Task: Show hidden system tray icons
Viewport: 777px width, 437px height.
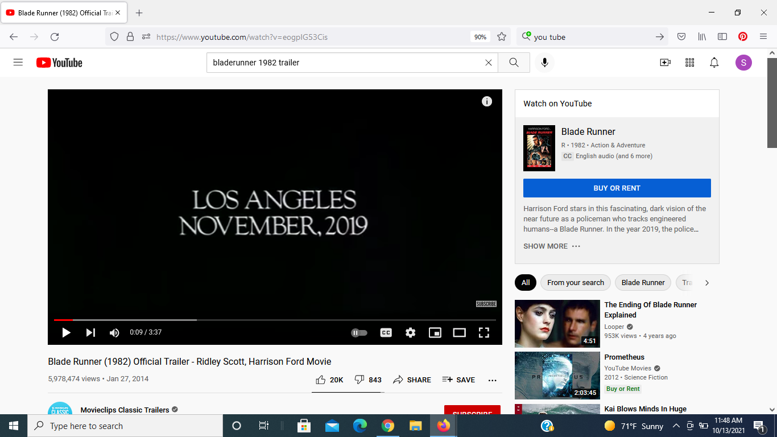Action: tap(676, 426)
